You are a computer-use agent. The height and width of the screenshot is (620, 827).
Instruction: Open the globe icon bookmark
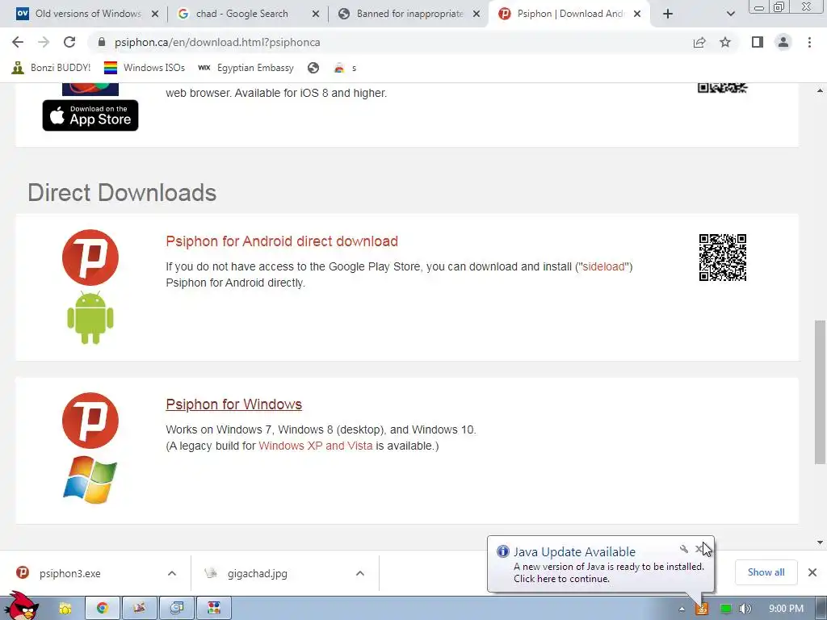pyautogui.click(x=313, y=68)
